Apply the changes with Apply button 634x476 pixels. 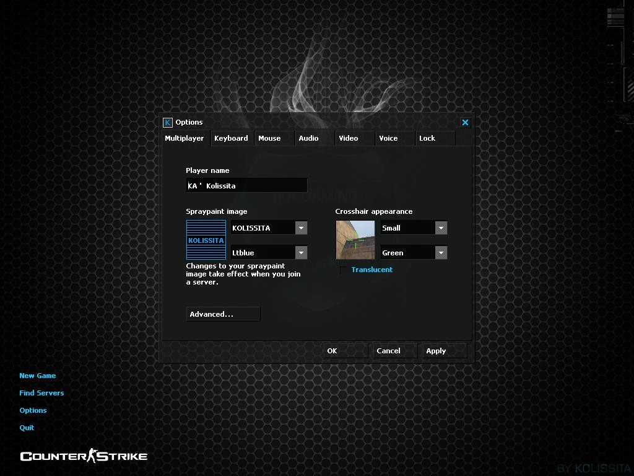click(x=445, y=351)
